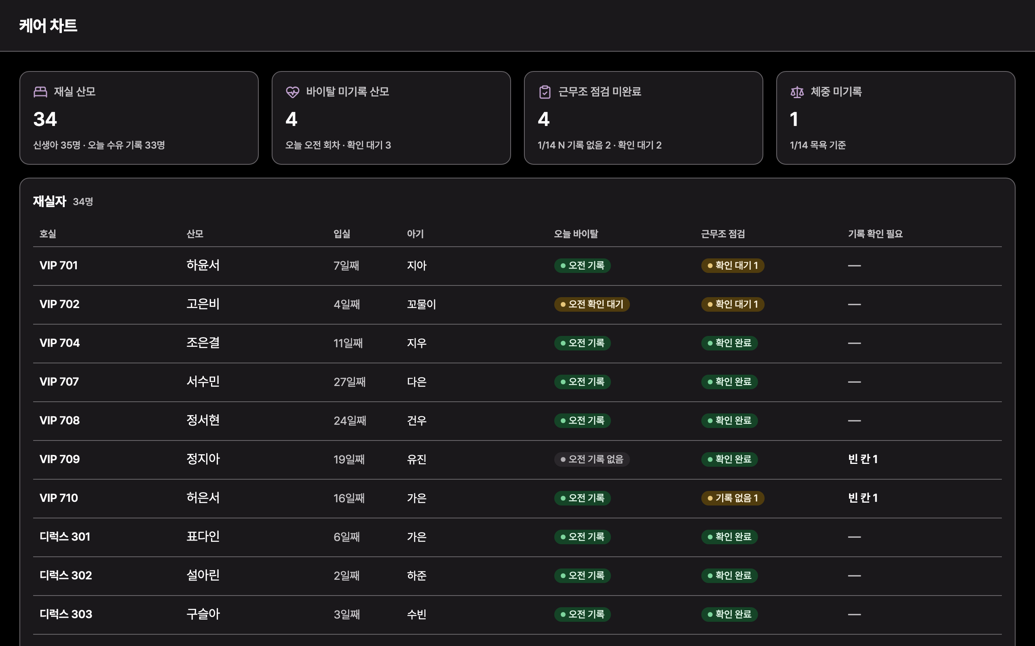The image size is (1035, 646).
Task: Click mother name 허은서
Action: click(x=203, y=498)
